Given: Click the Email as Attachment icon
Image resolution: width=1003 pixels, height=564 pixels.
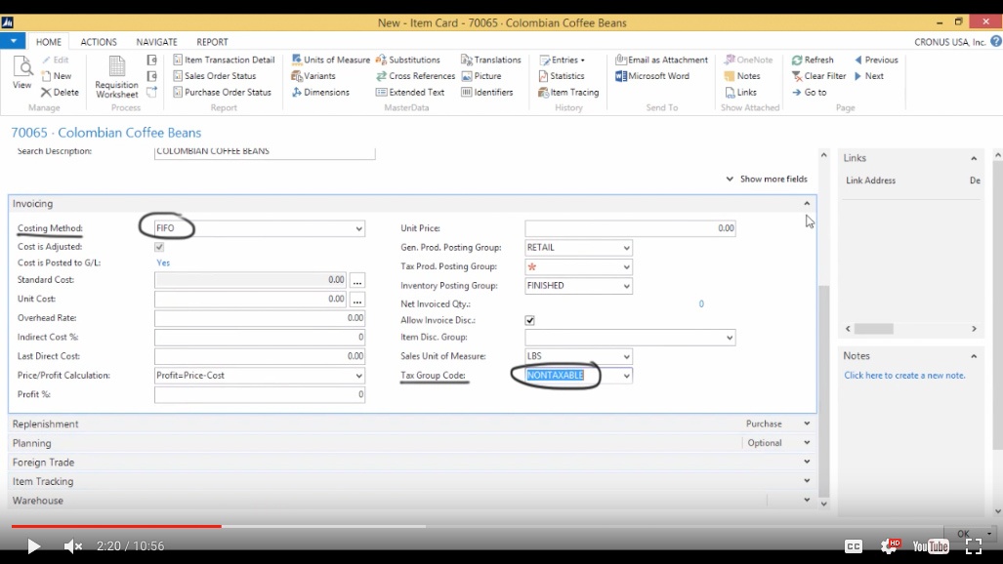Looking at the screenshot, I should click(621, 60).
